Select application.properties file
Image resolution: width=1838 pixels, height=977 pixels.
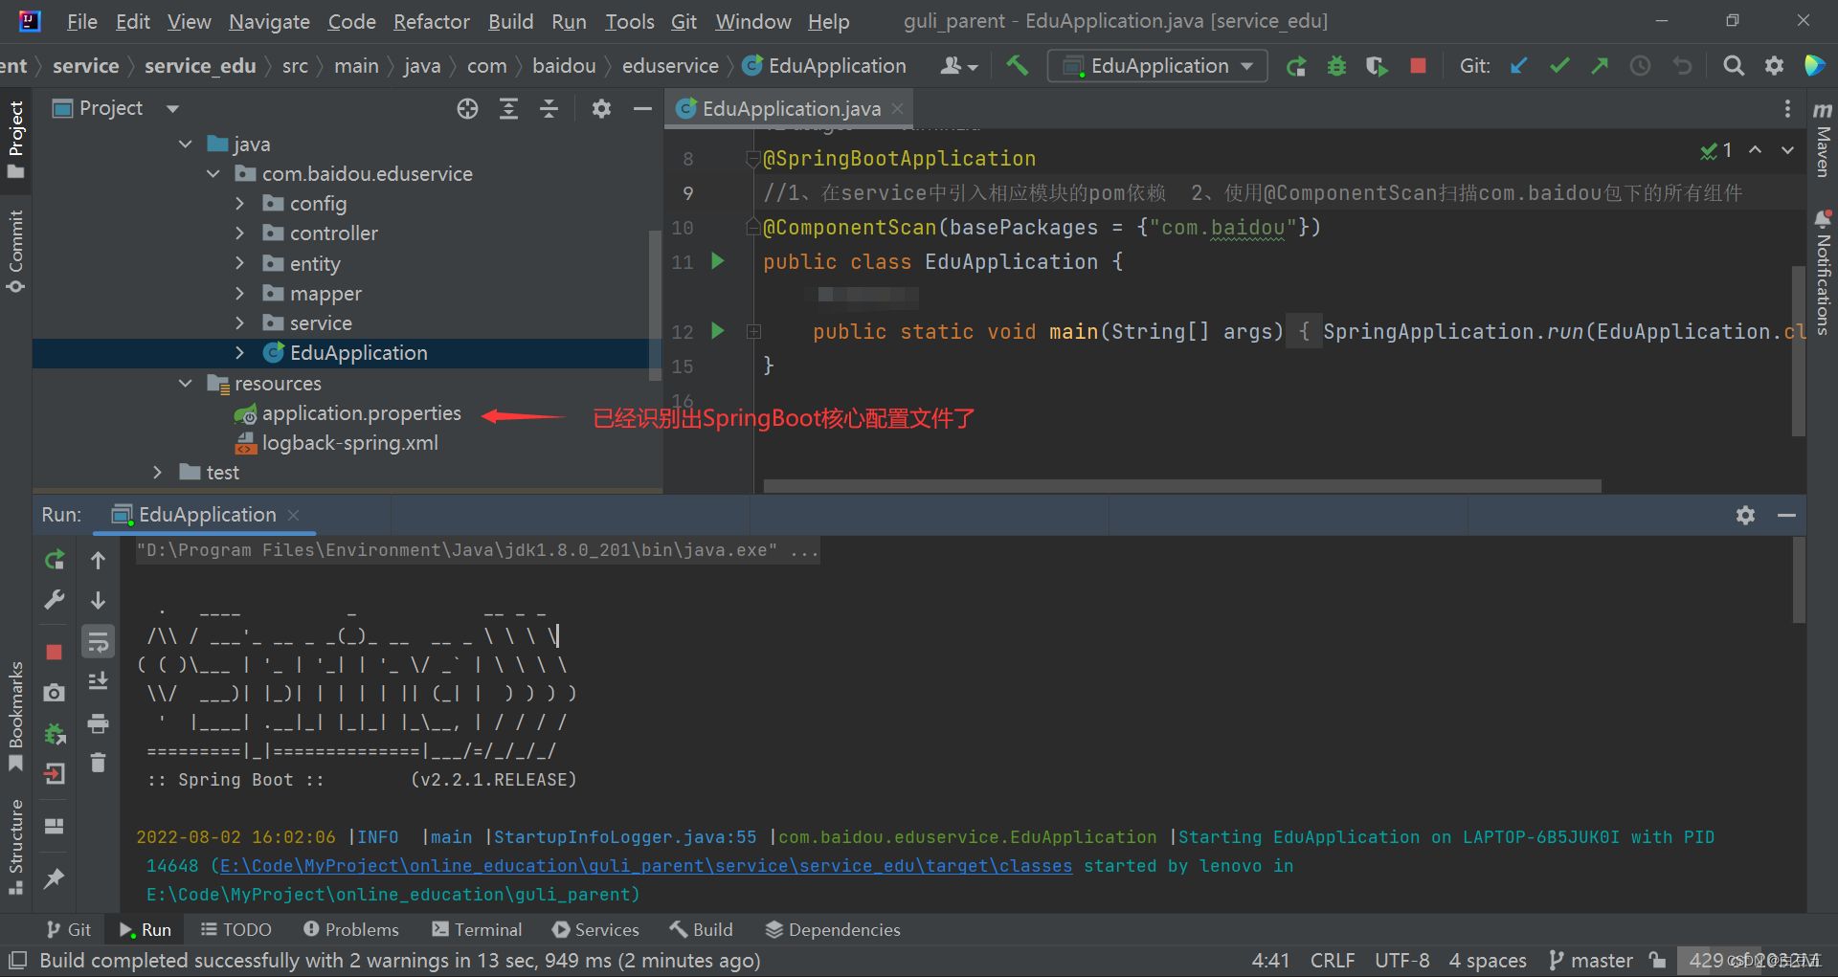[362, 413]
